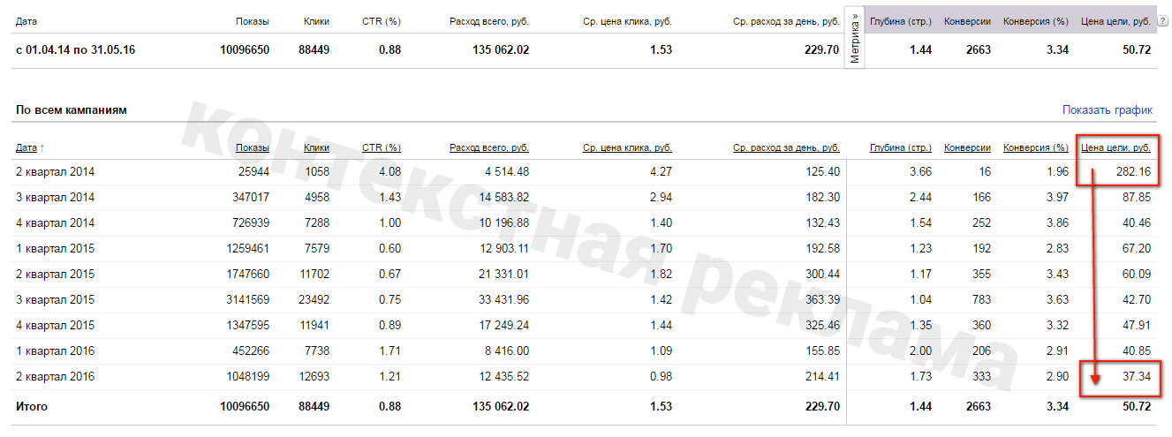Sort table by Дата column header
The image size is (1172, 437).
(x=31, y=148)
